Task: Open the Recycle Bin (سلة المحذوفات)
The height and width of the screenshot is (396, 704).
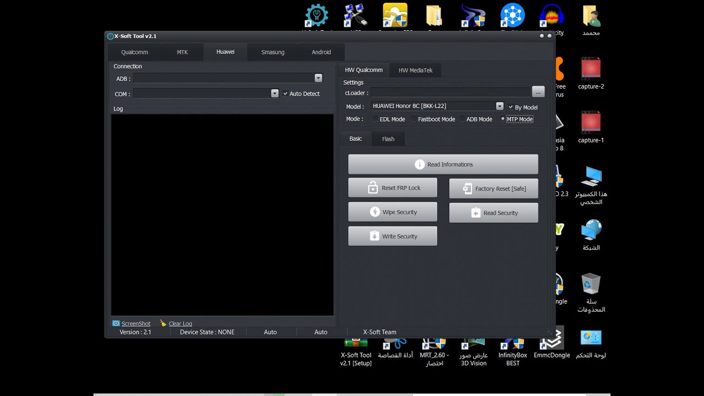Action: click(x=591, y=284)
